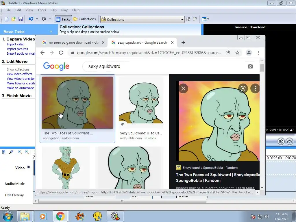Redo action using the toolbar arrow icon
Viewport: 296px width, 222px height.
[x=44, y=19]
